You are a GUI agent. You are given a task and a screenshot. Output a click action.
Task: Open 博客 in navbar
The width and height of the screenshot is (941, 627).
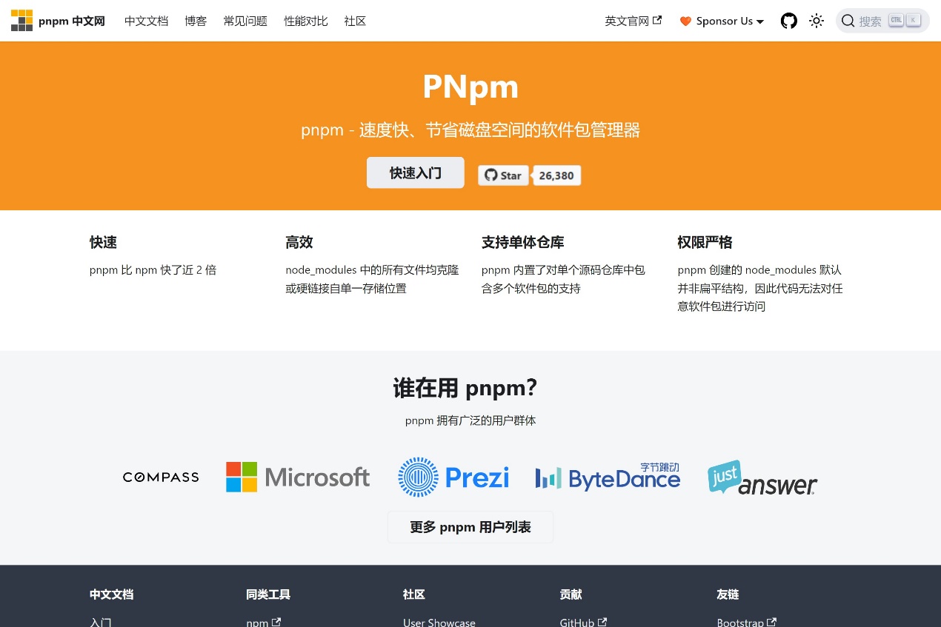tap(196, 21)
